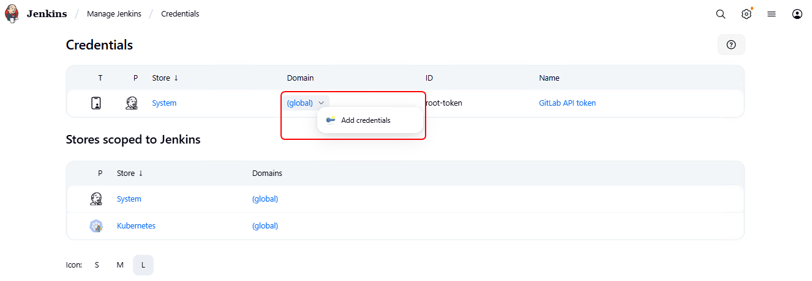This screenshot has width=812, height=281.
Task: Go to Manage Jenkins breadcrumb
Action: (114, 14)
